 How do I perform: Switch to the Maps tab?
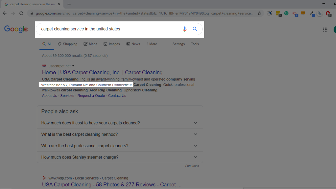(90, 44)
